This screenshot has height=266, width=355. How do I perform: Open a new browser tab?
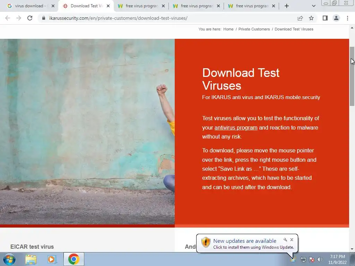(x=287, y=6)
